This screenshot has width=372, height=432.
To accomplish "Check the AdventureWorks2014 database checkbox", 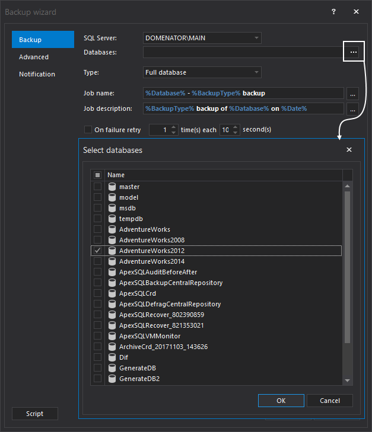I will pos(97,261).
